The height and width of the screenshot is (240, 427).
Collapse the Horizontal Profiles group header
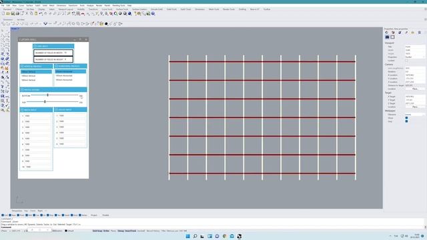click(x=71, y=66)
